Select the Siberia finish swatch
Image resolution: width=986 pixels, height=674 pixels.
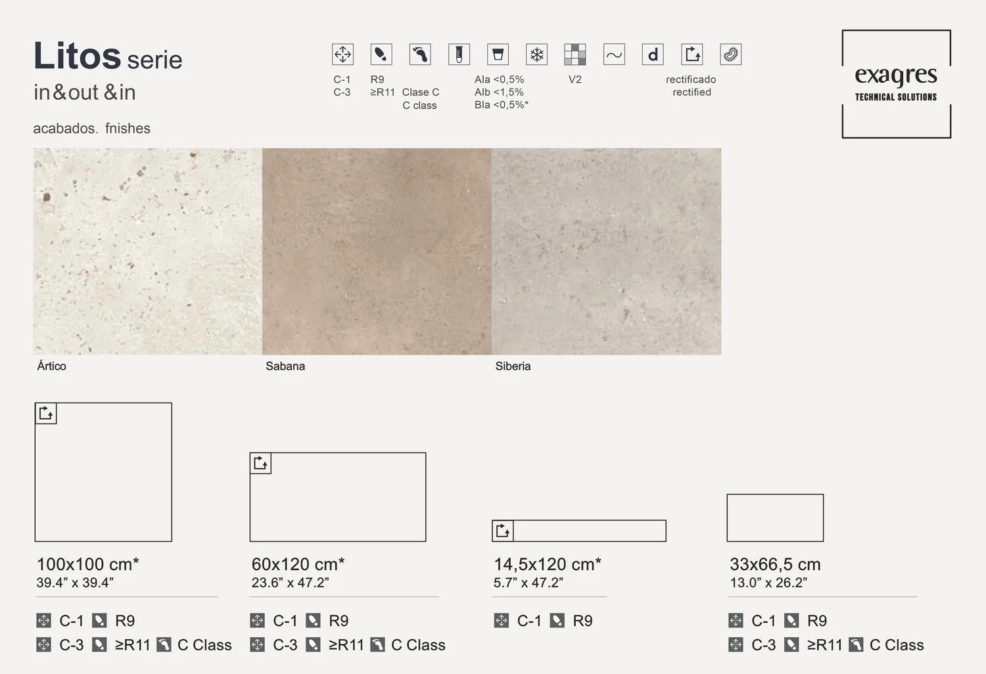pos(606,252)
